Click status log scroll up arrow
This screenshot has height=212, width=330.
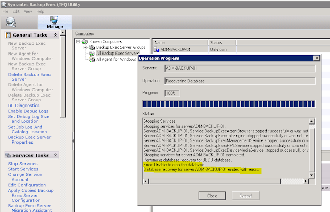click(311, 121)
